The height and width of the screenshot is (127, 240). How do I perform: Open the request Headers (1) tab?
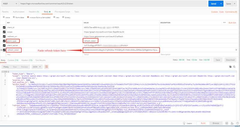pos(34,12)
